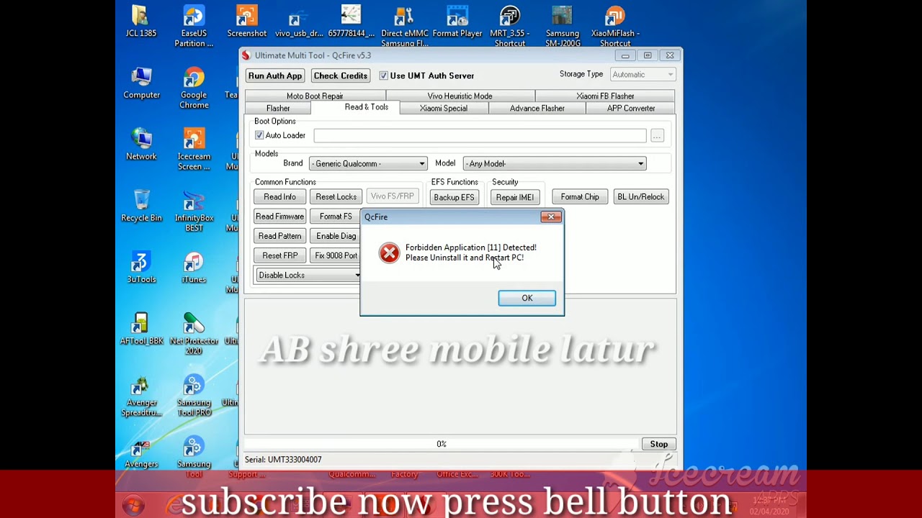
Task: Click the Serial: UMT333004007 status text
Action: click(x=283, y=459)
